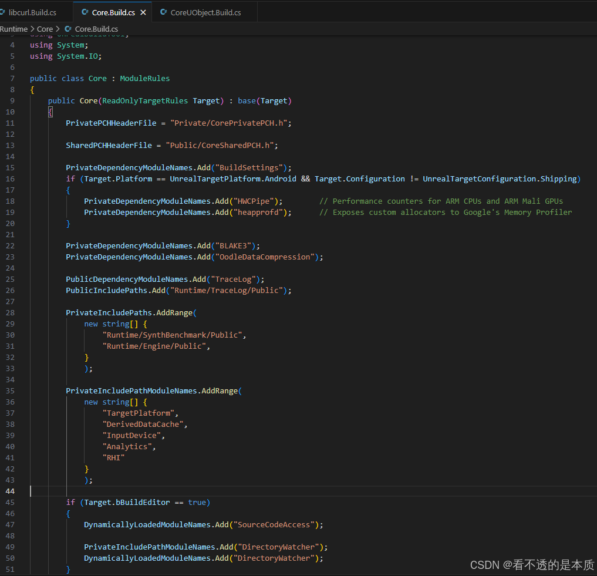Viewport: 597px width, 576px height.
Task: Click UnrealTargetConfiguration.Shipping text
Action: (x=500, y=178)
